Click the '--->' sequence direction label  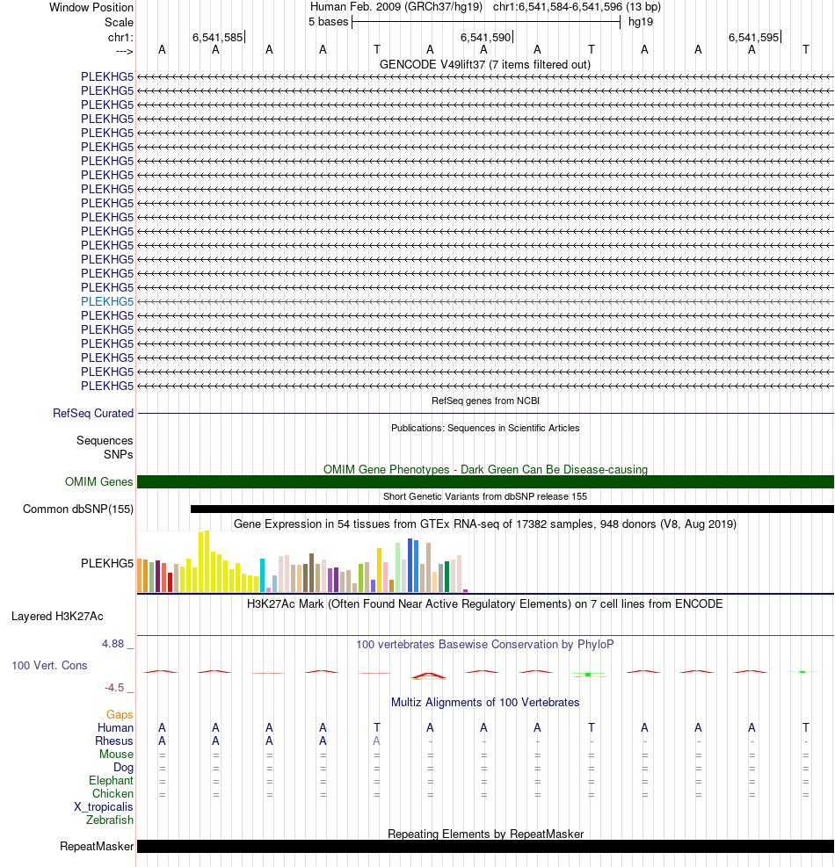click(x=125, y=51)
